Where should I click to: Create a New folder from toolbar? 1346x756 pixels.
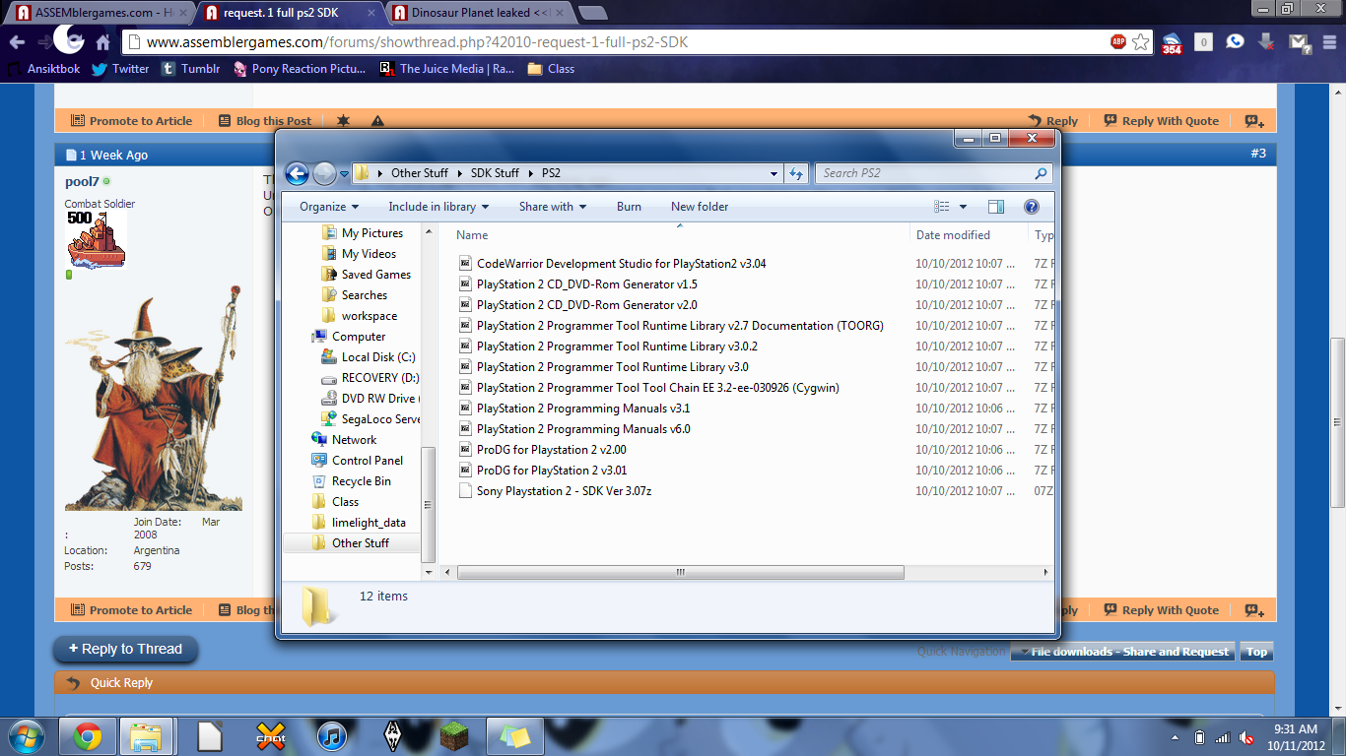(700, 207)
